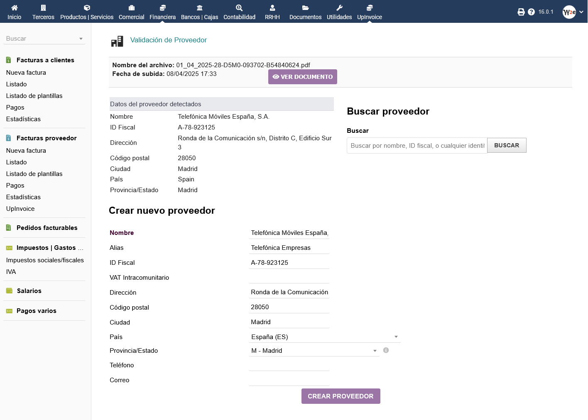Click the Código postal input field
Screen dimensions: 588x420
[x=289, y=307]
